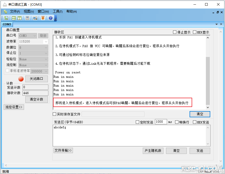225x174 pixels.
Task: Open the 窗口(W) menu
Action: 43,11
